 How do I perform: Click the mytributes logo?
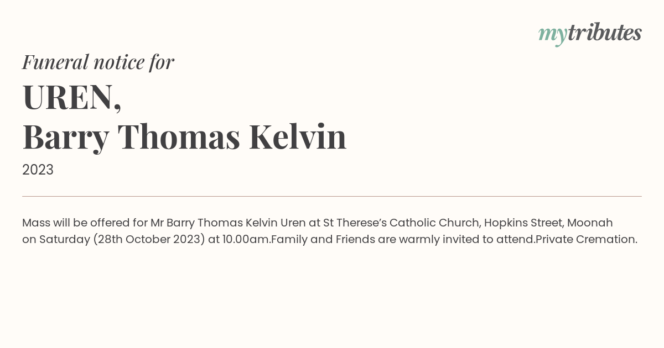(590, 34)
